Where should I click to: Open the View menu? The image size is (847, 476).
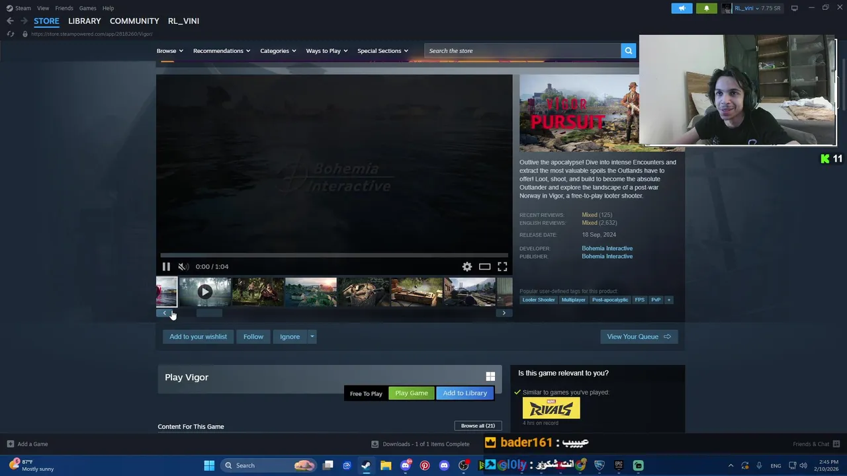click(43, 8)
